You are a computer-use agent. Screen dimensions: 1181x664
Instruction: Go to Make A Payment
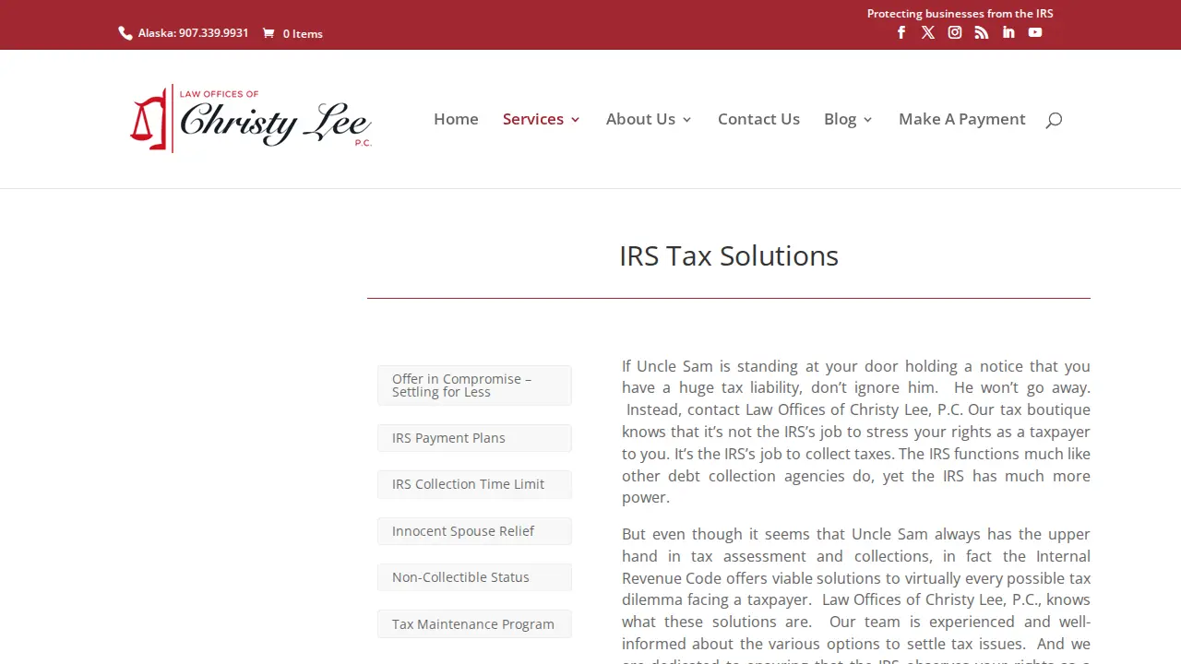pos(962,119)
